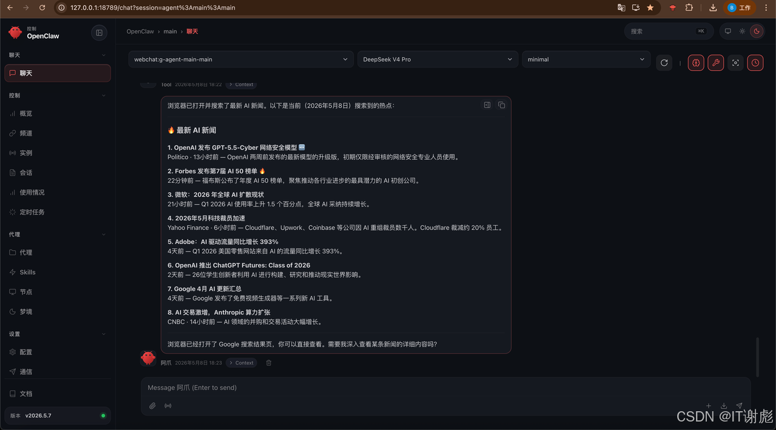Open 通信 in the sidebar
776x430 pixels.
pos(58,372)
